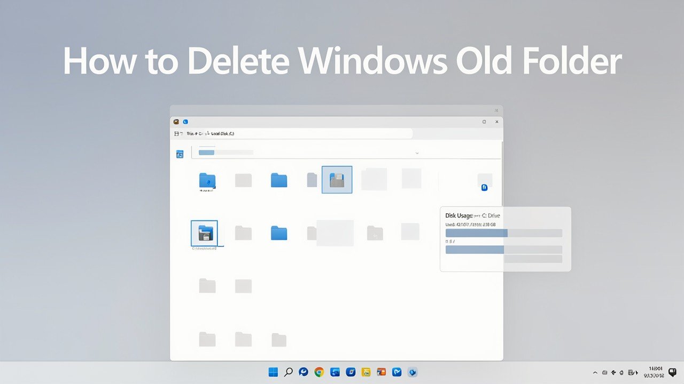Click the Used space progress bar

(x=504, y=233)
